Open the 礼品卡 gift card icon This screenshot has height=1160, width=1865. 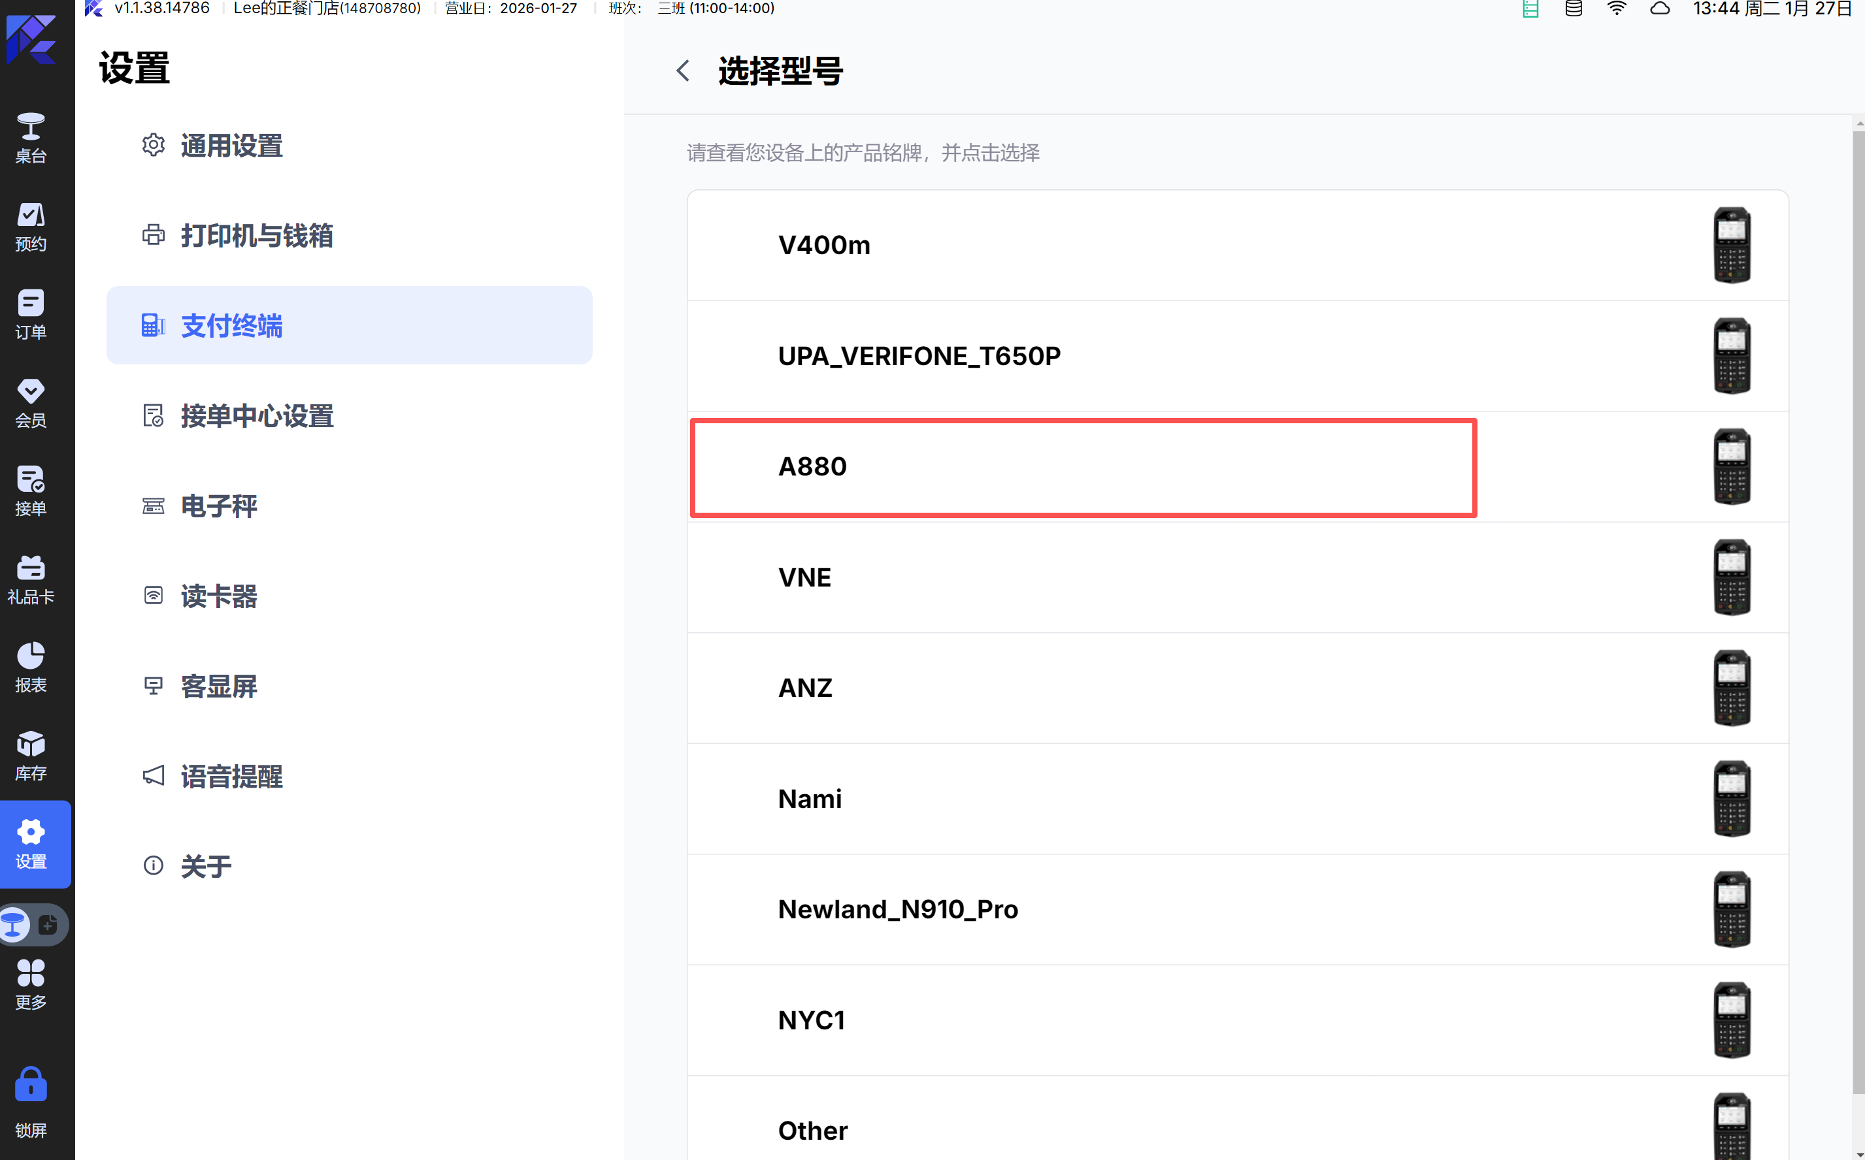[x=31, y=579]
